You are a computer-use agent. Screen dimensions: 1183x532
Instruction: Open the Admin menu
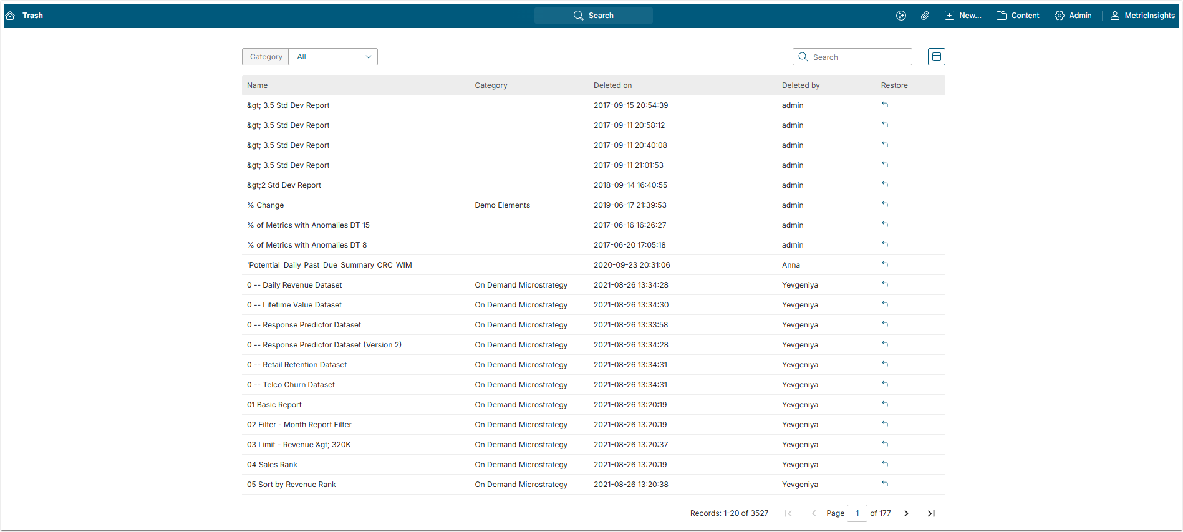click(x=1073, y=16)
